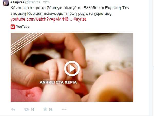154x116 pixels.
Task: Click the ΑΝΗΚΕΙ ΣΤΑ ΧΕΡΙΑ caption text
Action: coord(58,82)
